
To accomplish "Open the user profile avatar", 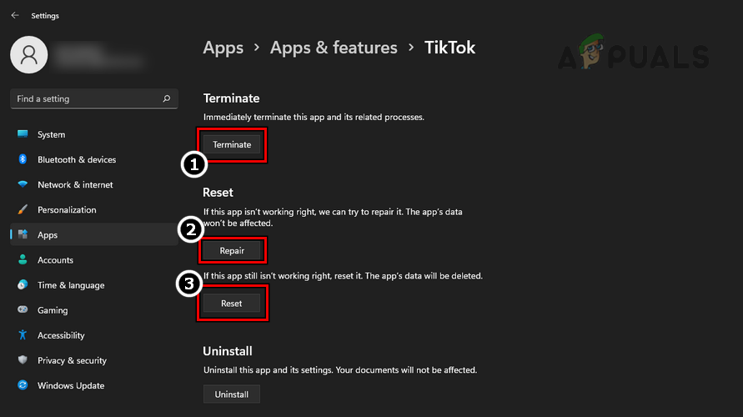I will click(x=30, y=55).
